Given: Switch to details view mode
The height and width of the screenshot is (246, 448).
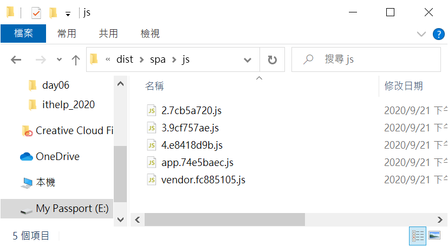Looking at the screenshot, I should (x=418, y=236).
